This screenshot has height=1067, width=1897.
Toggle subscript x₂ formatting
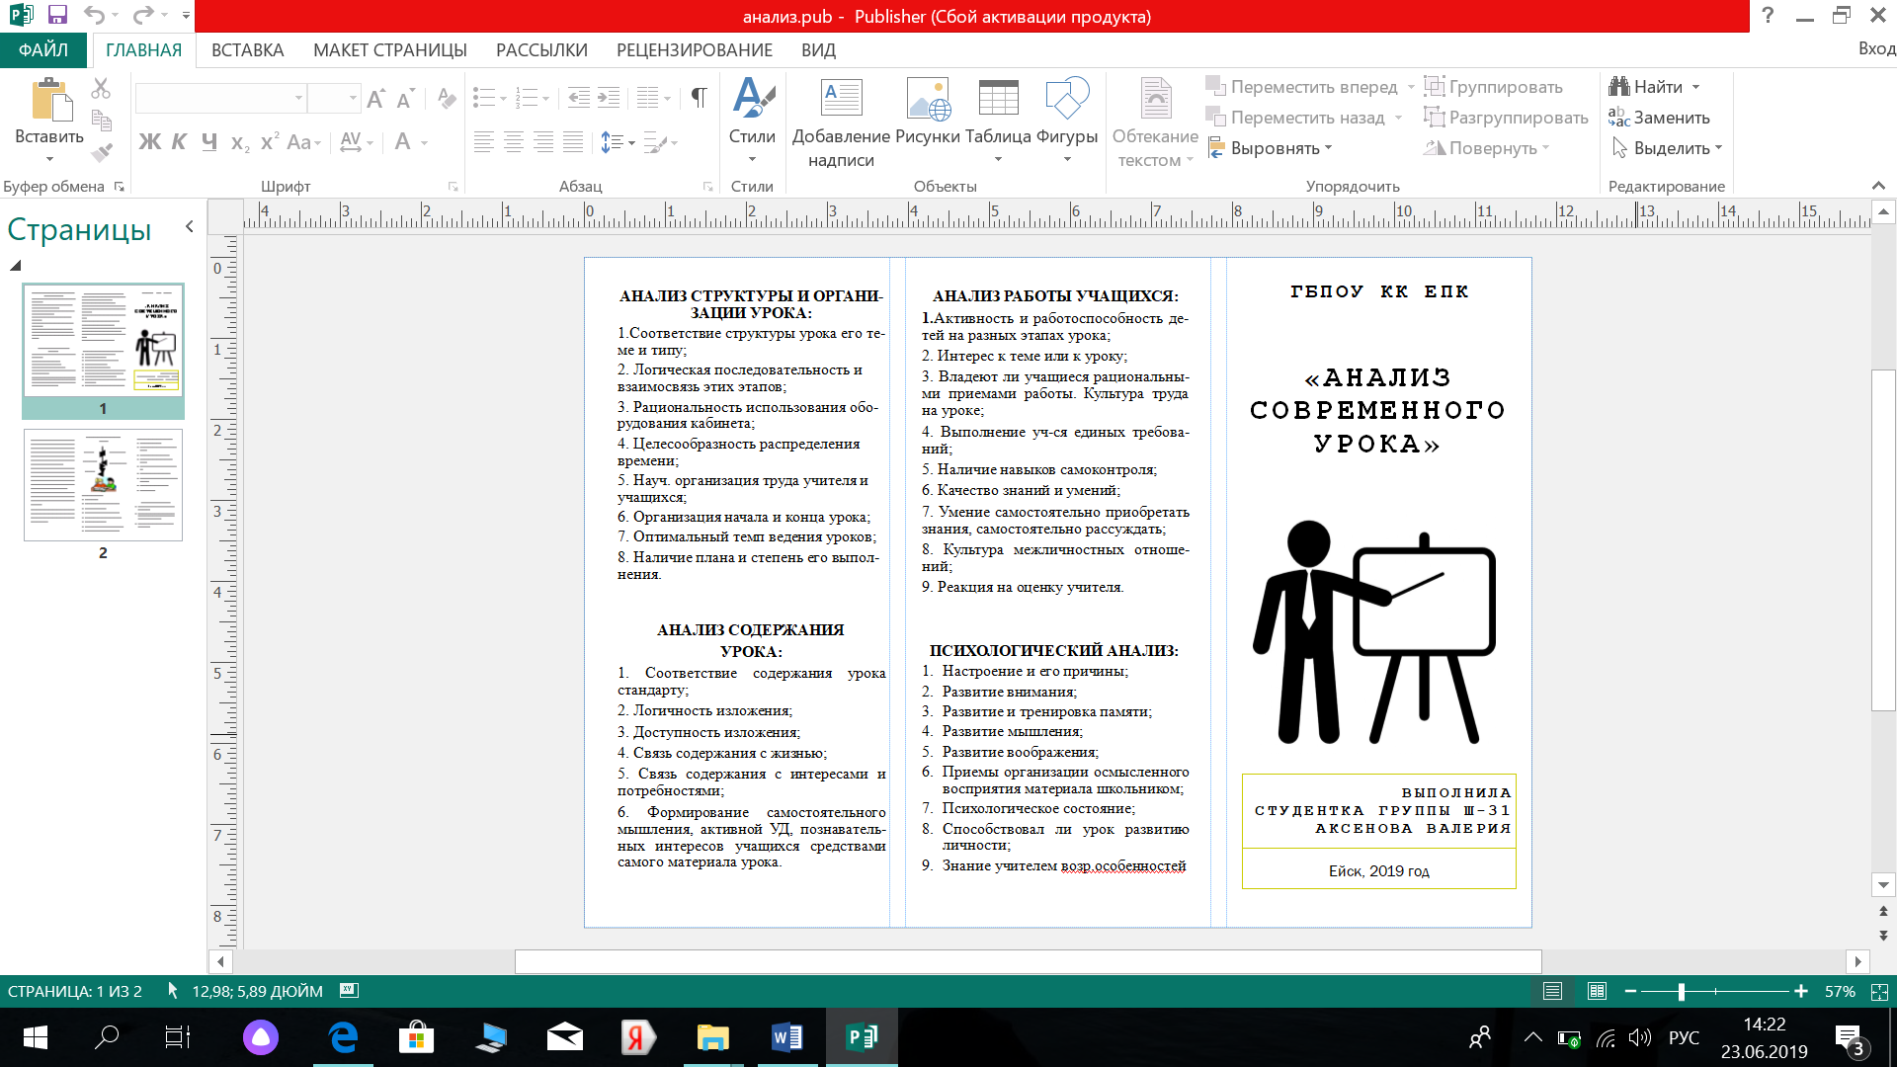[x=239, y=142]
